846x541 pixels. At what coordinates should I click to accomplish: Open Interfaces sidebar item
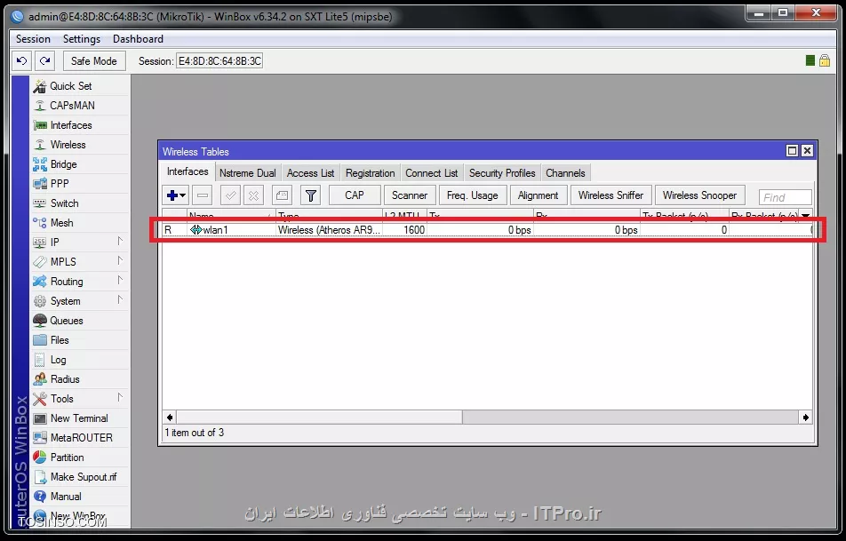[x=80, y=125]
